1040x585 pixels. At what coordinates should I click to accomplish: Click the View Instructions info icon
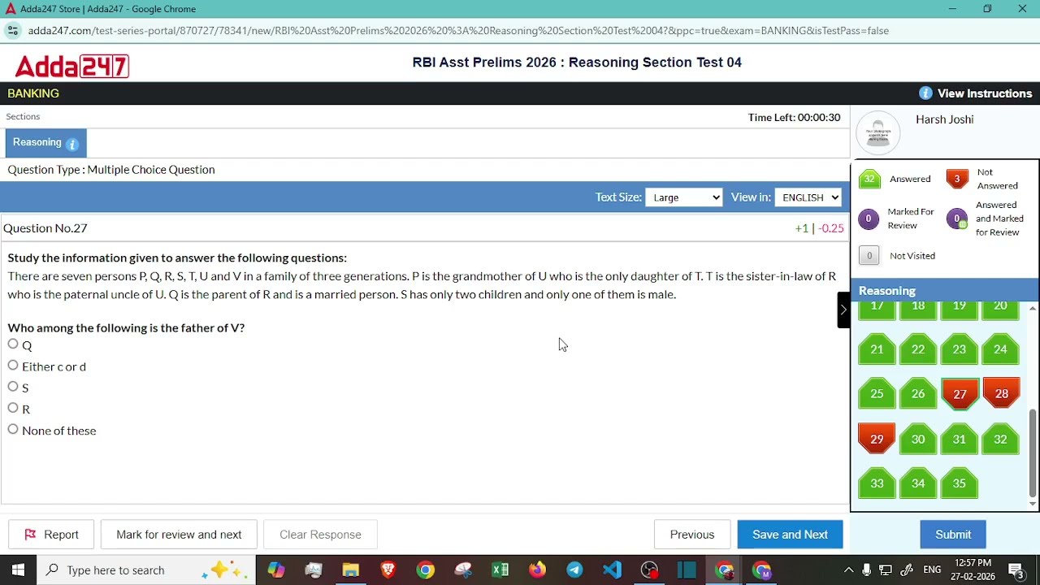pyautogui.click(x=925, y=93)
